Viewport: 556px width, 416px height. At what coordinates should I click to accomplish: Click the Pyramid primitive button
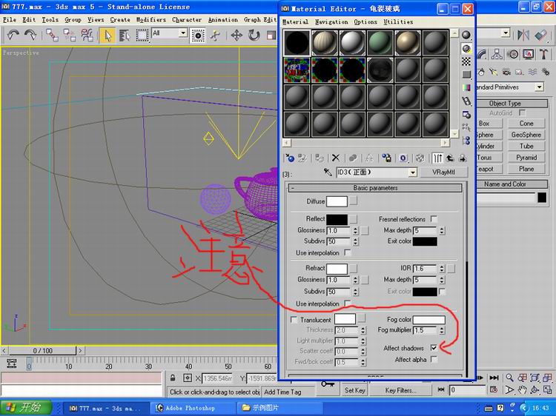(x=526, y=158)
